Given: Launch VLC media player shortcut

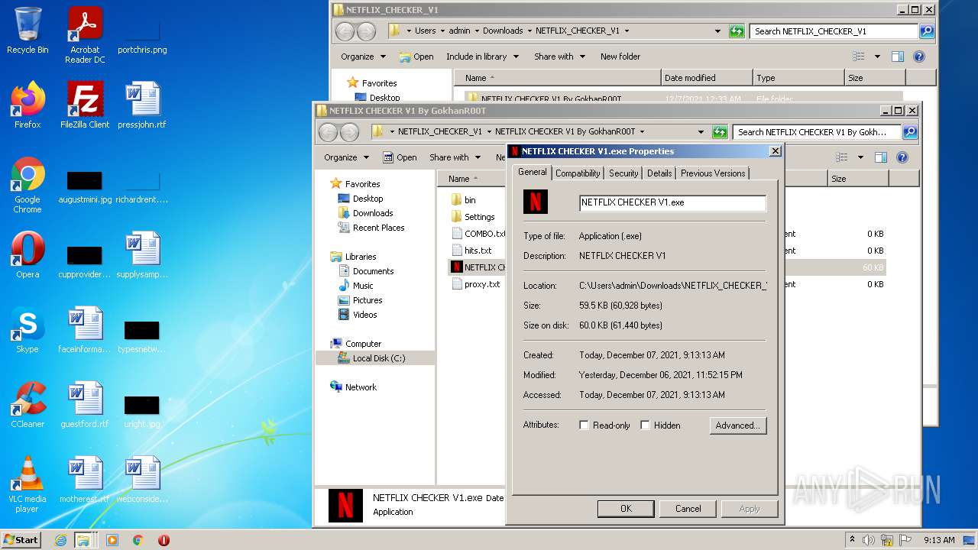Looking at the screenshot, I should tap(28, 484).
